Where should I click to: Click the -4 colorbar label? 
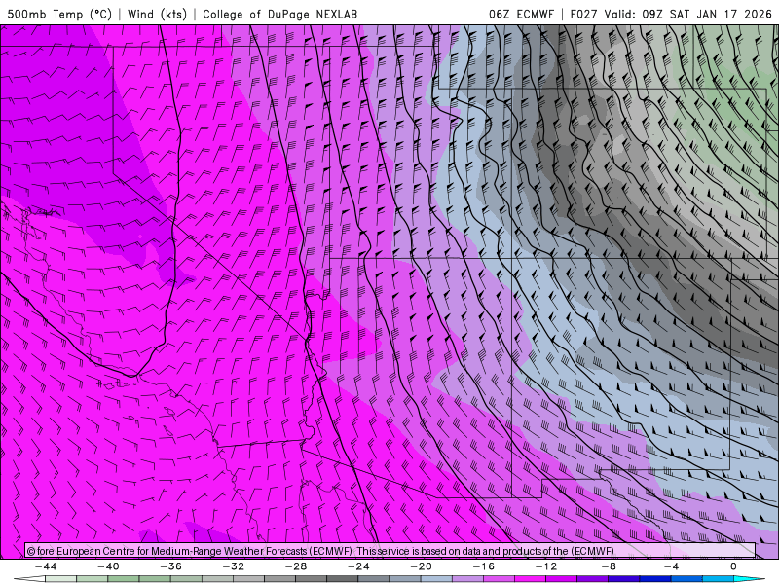coord(671,566)
